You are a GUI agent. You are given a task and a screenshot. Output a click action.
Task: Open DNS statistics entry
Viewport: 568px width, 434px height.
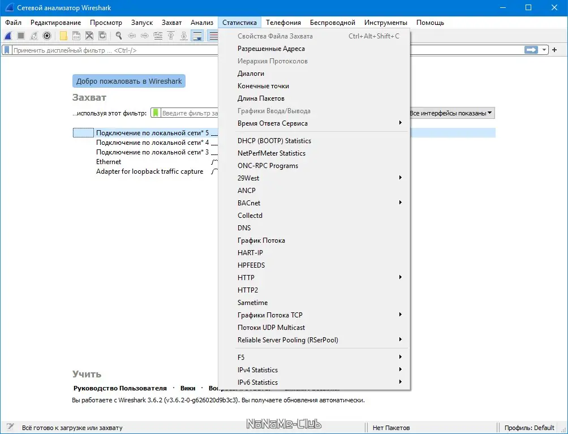point(314,228)
